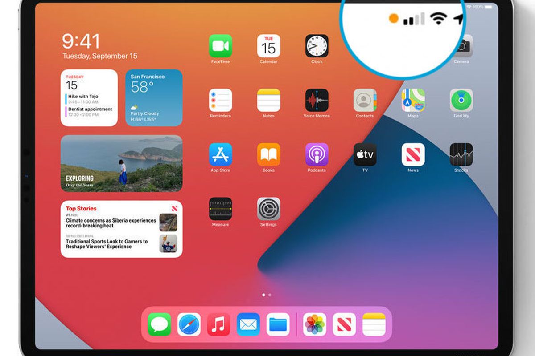Open the Contacts app
The width and height of the screenshot is (535, 356).
365,100
